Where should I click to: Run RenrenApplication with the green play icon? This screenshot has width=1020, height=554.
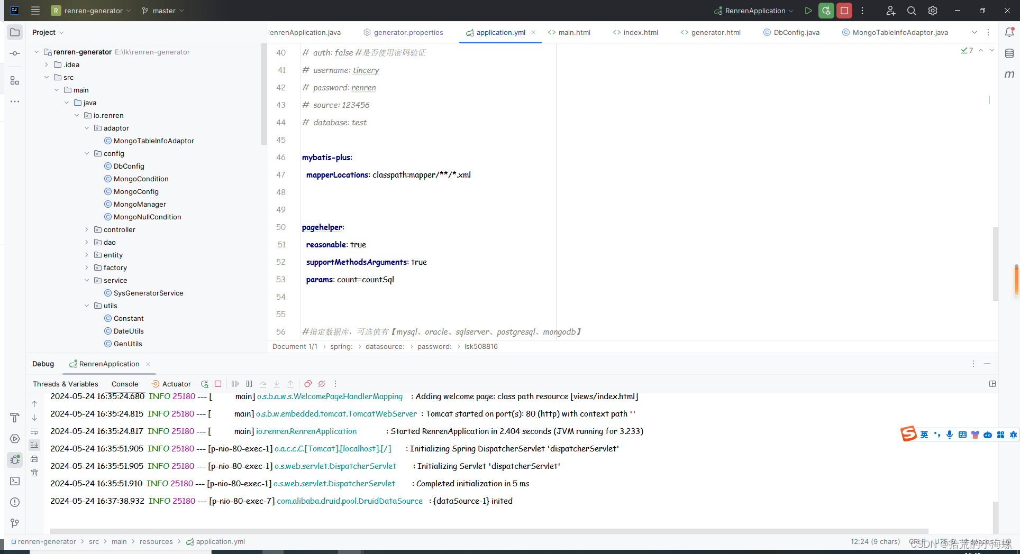tap(808, 11)
